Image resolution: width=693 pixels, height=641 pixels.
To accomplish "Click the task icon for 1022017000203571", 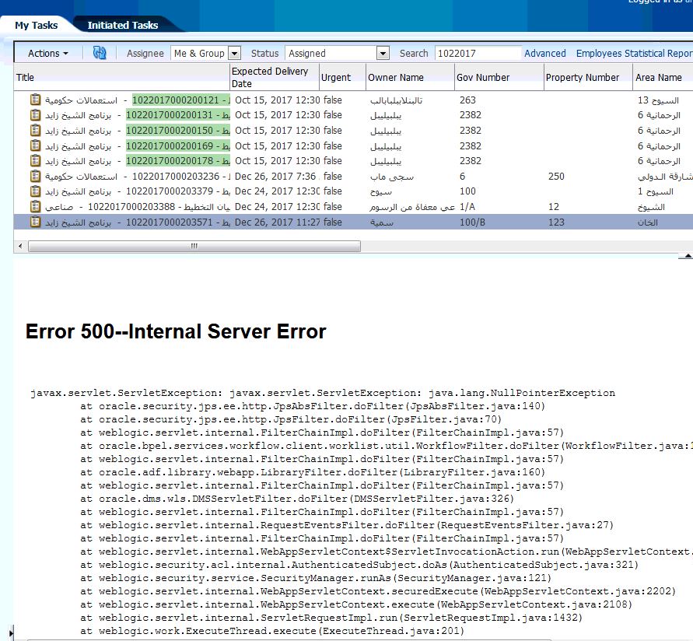I will pos(35,222).
